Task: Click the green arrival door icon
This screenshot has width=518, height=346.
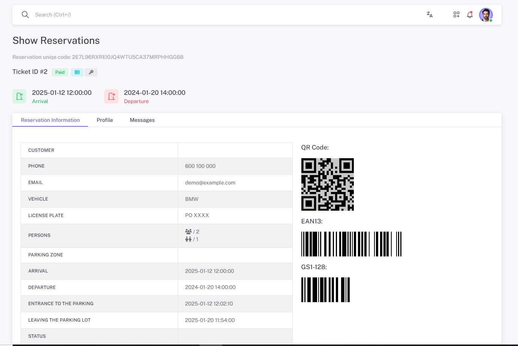Action: pyautogui.click(x=19, y=96)
